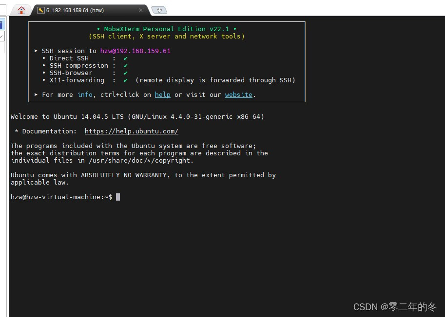Select the 192.168.159.61 (hzw) session tab

pyautogui.click(x=90, y=10)
